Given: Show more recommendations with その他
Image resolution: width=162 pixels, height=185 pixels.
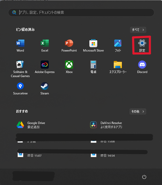Looking at the screenshot, I should click(x=138, y=112).
